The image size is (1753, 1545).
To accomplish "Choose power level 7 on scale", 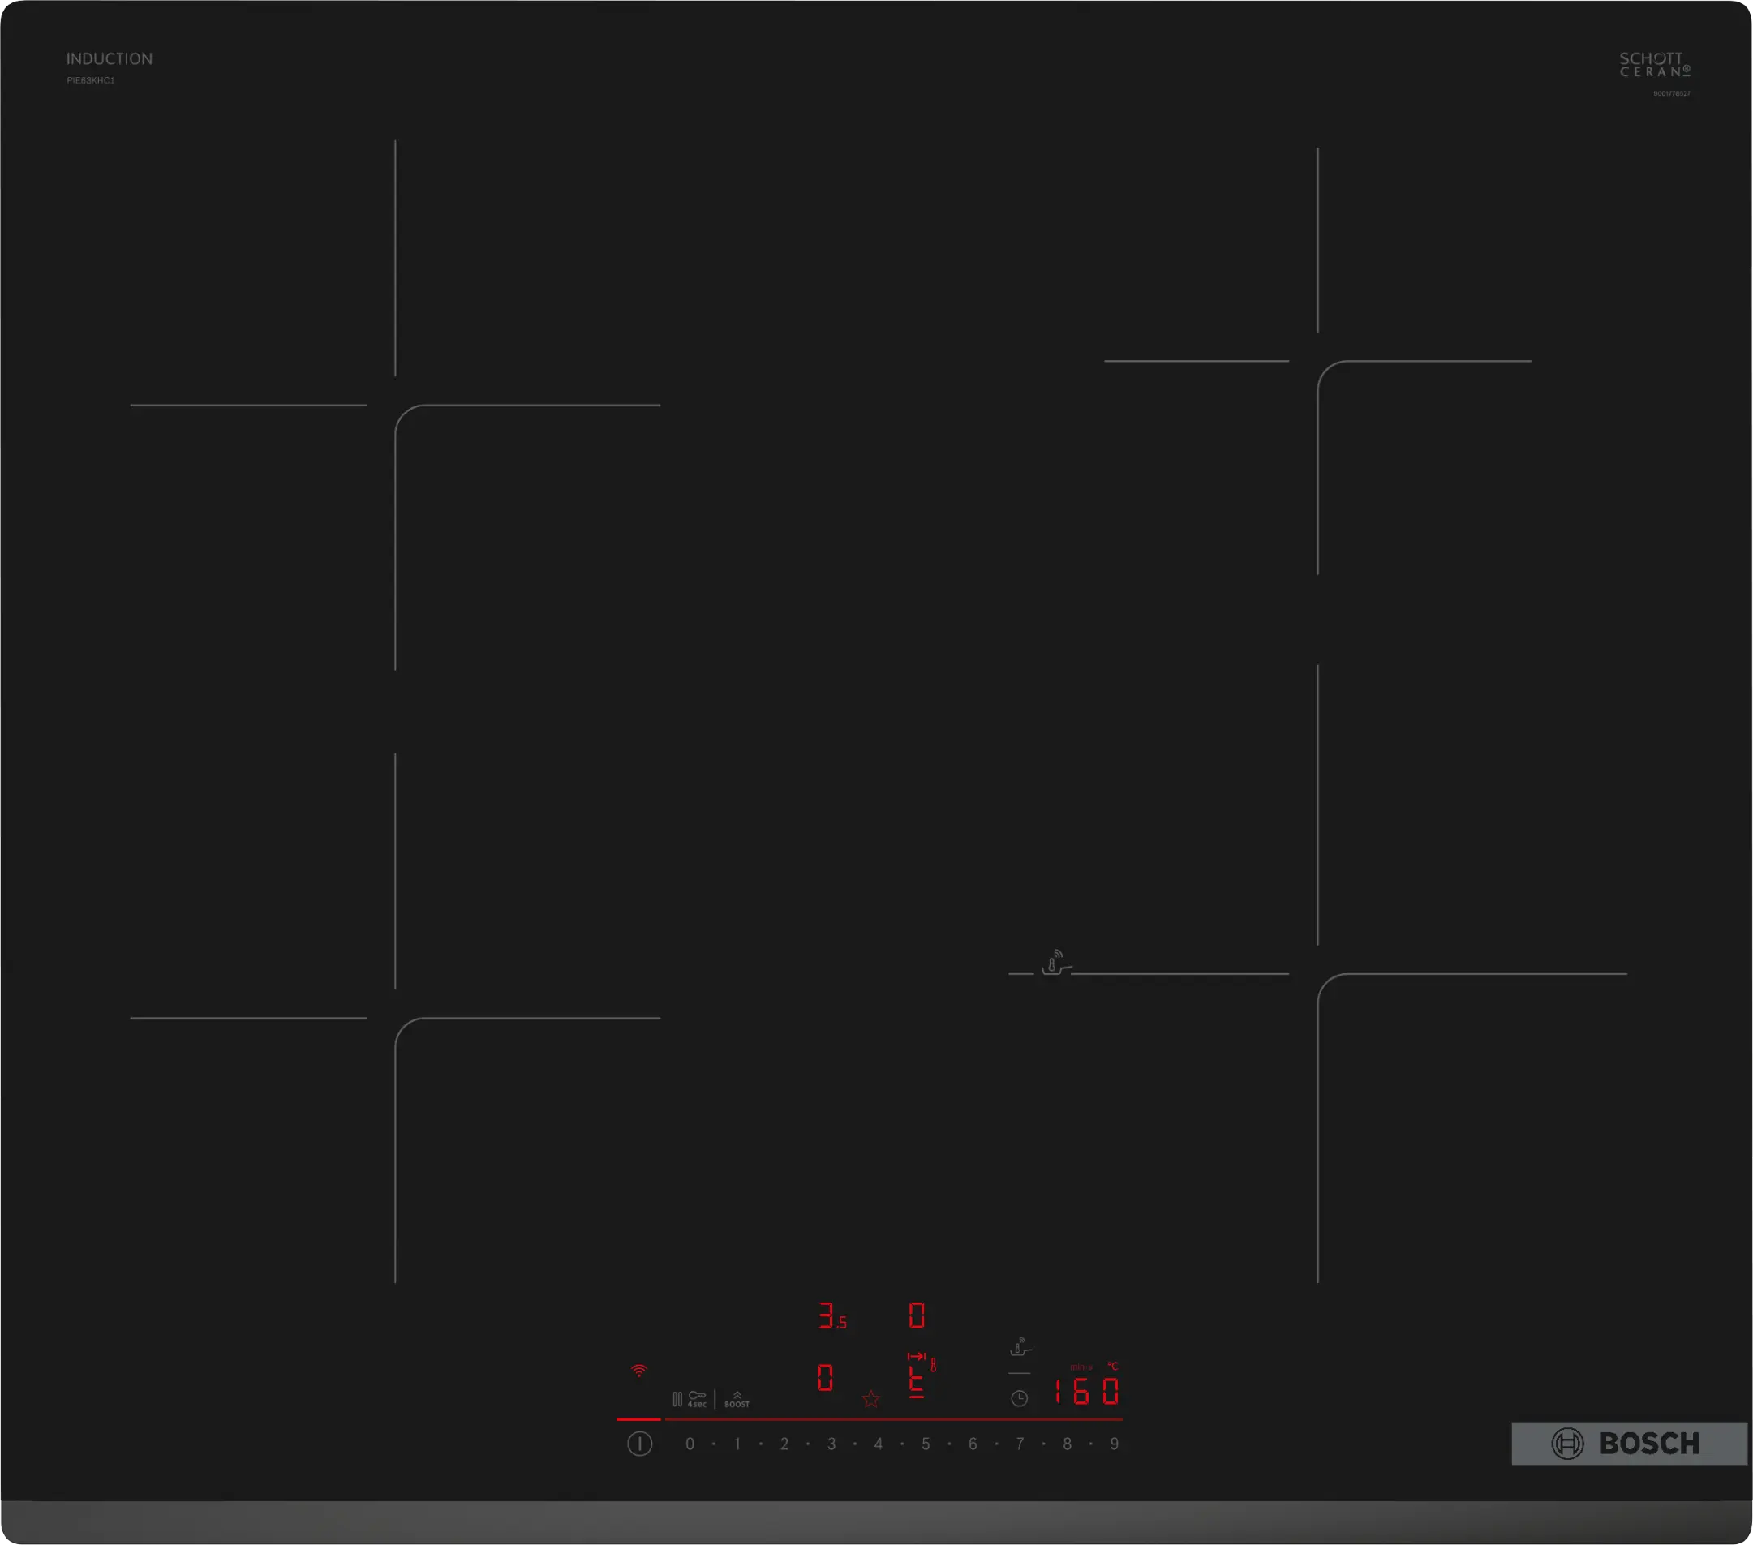I will point(1020,1444).
